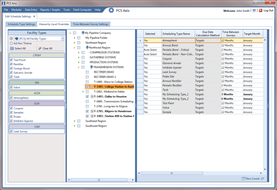Click the row indicator arrow for Atmospheric row
The height and width of the screenshot is (190, 277).
pyautogui.click(x=140, y=40)
